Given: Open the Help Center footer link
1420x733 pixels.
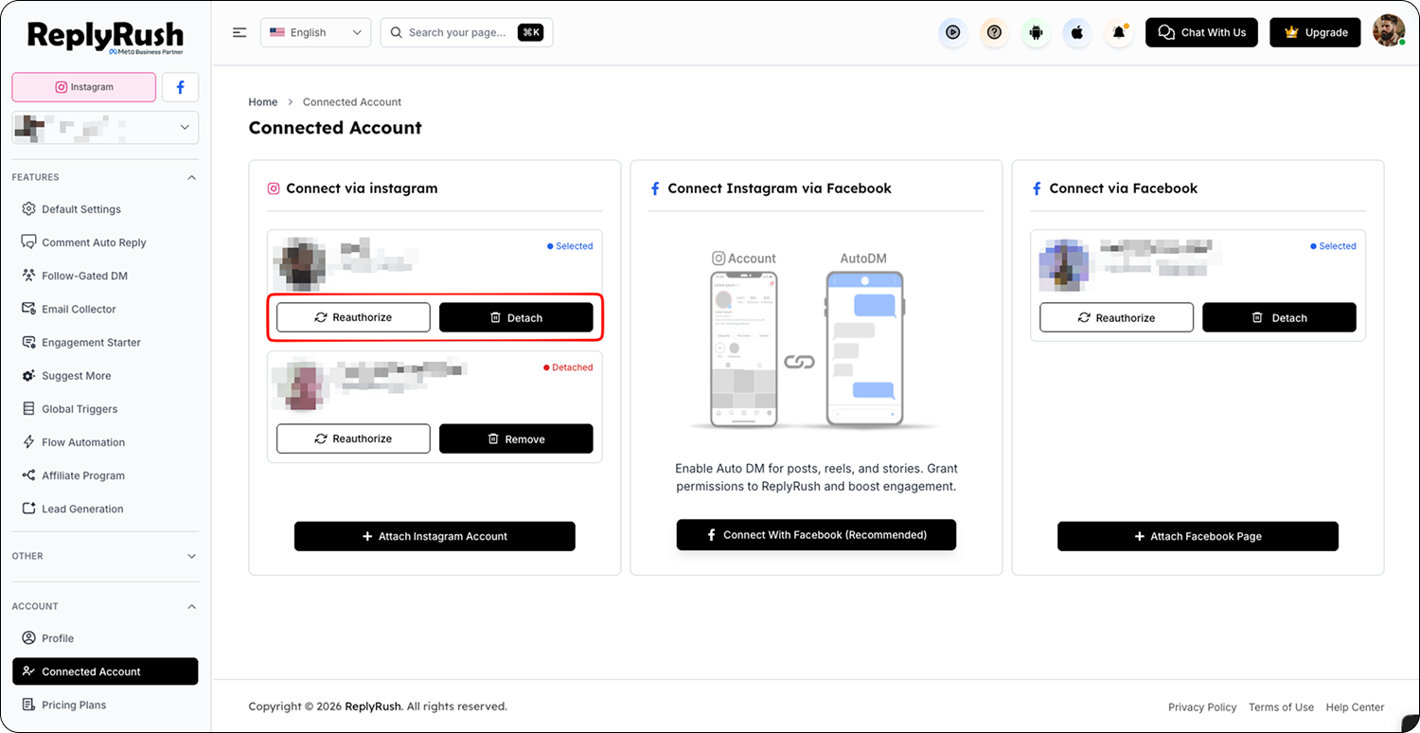Looking at the screenshot, I should 1355,706.
